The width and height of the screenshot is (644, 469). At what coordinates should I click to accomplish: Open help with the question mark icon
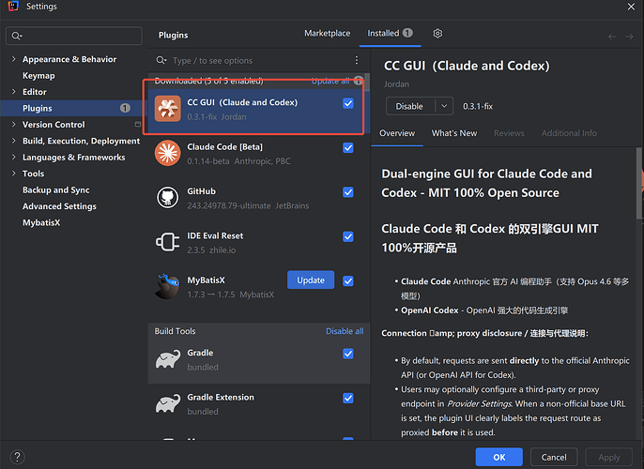click(x=17, y=457)
